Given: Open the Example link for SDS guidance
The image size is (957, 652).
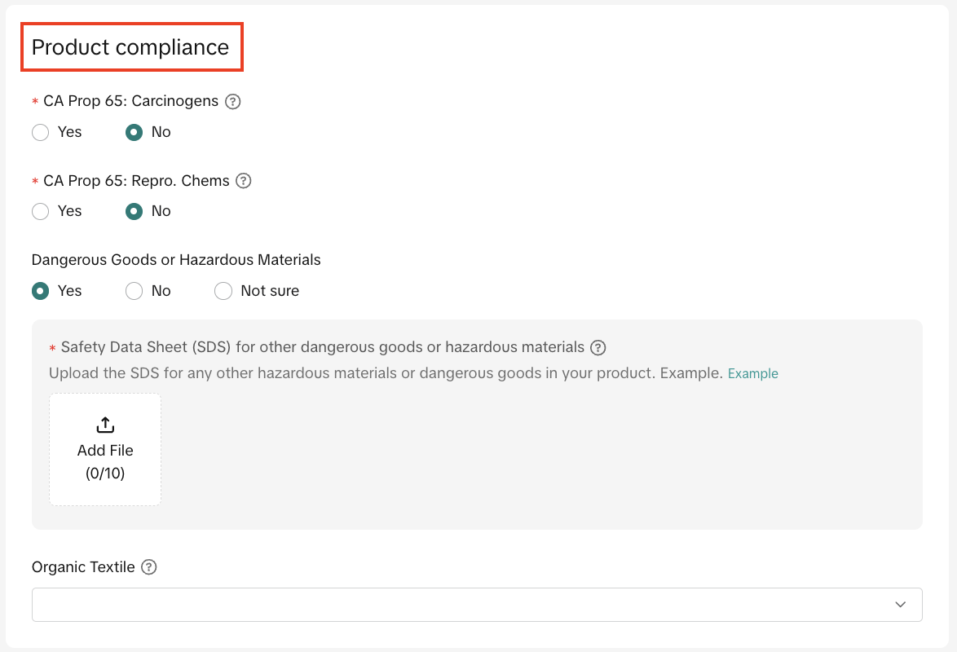Looking at the screenshot, I should tap(752, 373).
